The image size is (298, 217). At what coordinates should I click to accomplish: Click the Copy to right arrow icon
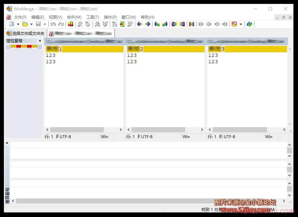pyautogui.click(x=140, y=24)
